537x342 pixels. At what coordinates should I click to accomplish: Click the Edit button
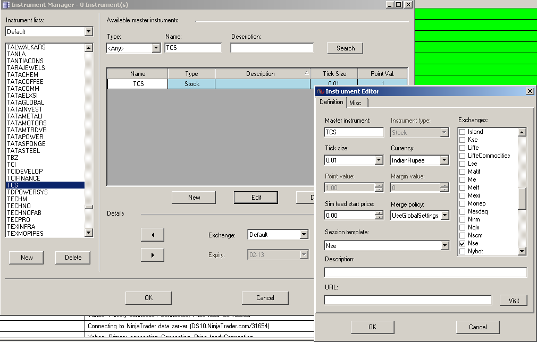pyautogui.click(x=256, y=198)
